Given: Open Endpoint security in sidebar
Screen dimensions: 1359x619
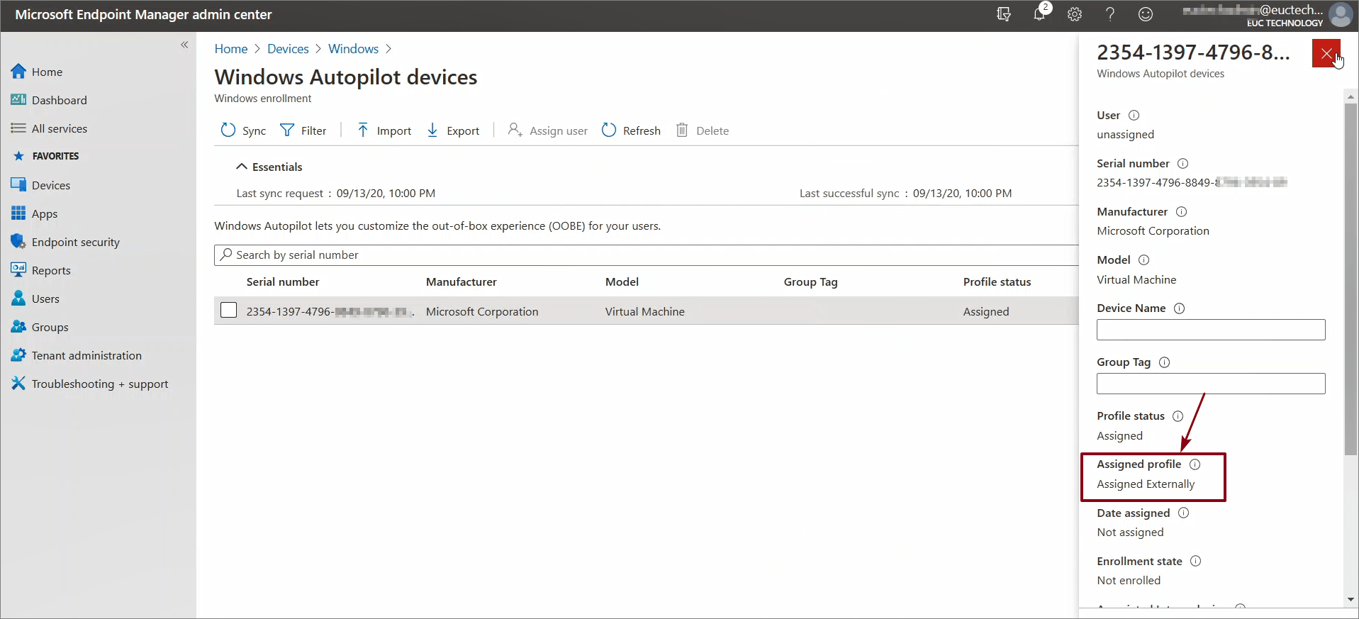Looking at the screenshot, I should point(75,242).
